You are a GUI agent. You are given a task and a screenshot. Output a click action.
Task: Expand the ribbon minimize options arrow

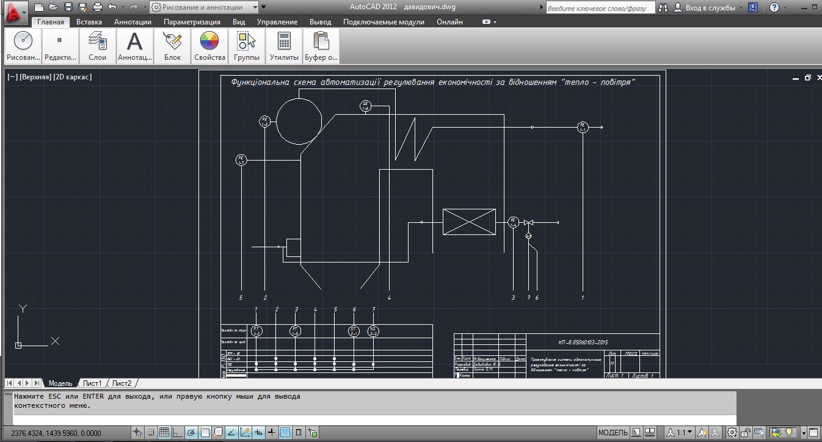pyautogui.click(x=495, y=22)
